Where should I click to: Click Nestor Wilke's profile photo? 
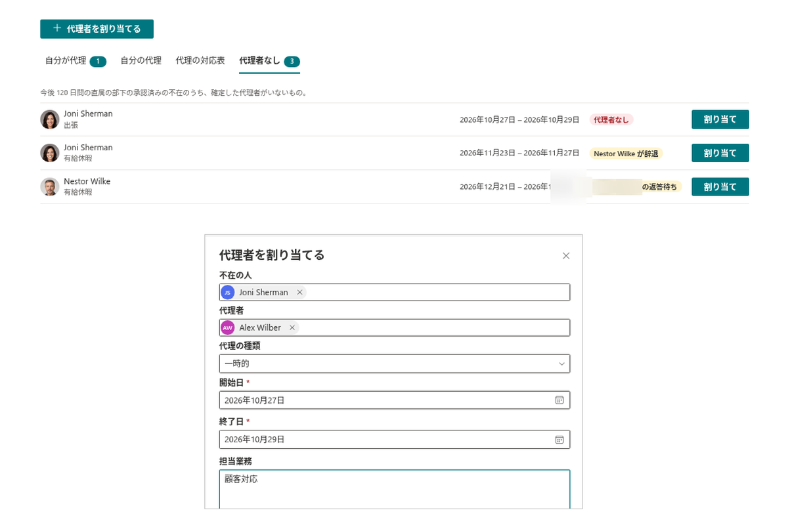[x=50, y=187]
